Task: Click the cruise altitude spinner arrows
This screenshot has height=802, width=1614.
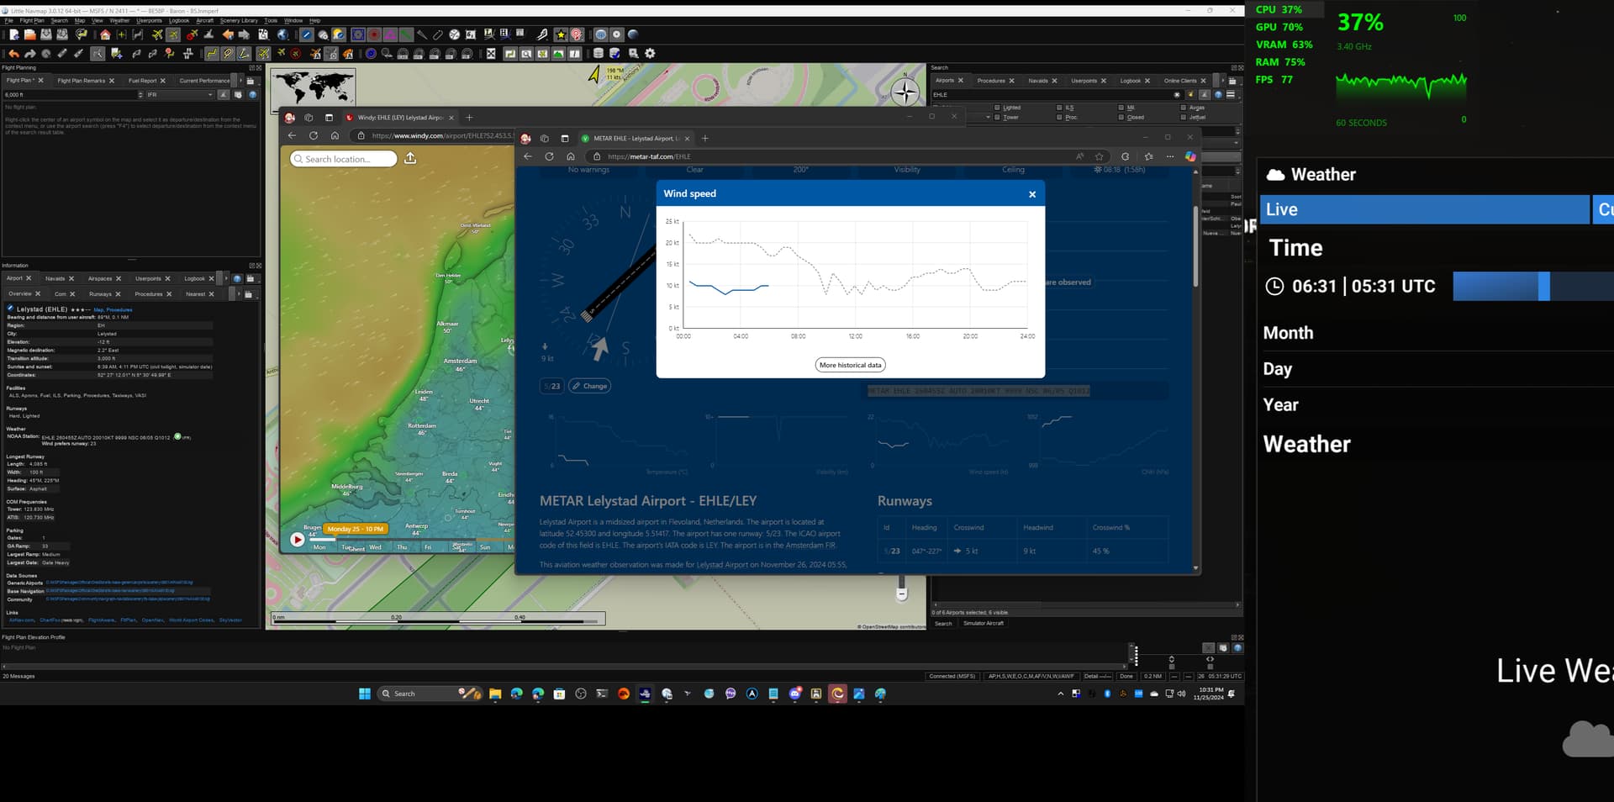Action: 140,95
